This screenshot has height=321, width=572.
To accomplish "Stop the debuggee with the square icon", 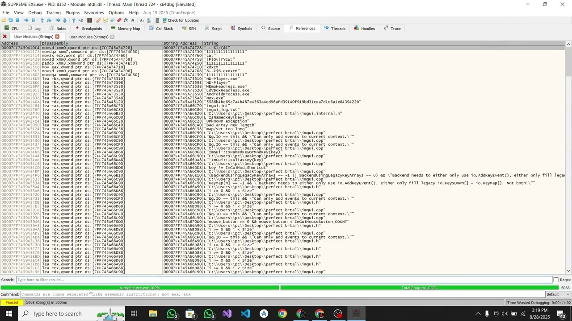I will pyautogui.click(x=17, y=20).
